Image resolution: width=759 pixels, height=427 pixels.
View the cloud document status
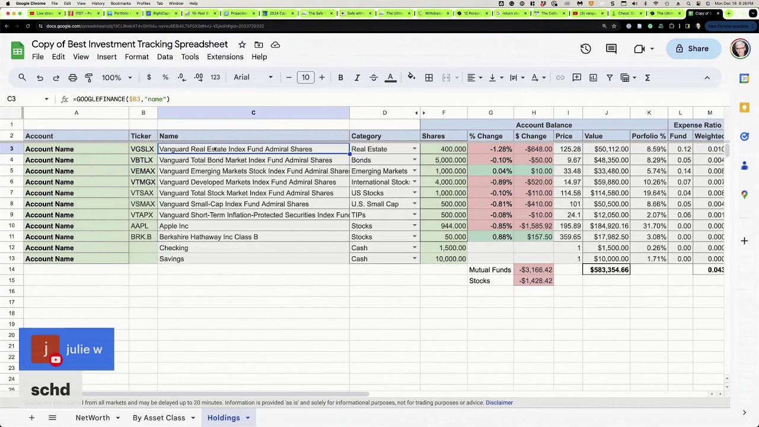[x=275, y=44]
